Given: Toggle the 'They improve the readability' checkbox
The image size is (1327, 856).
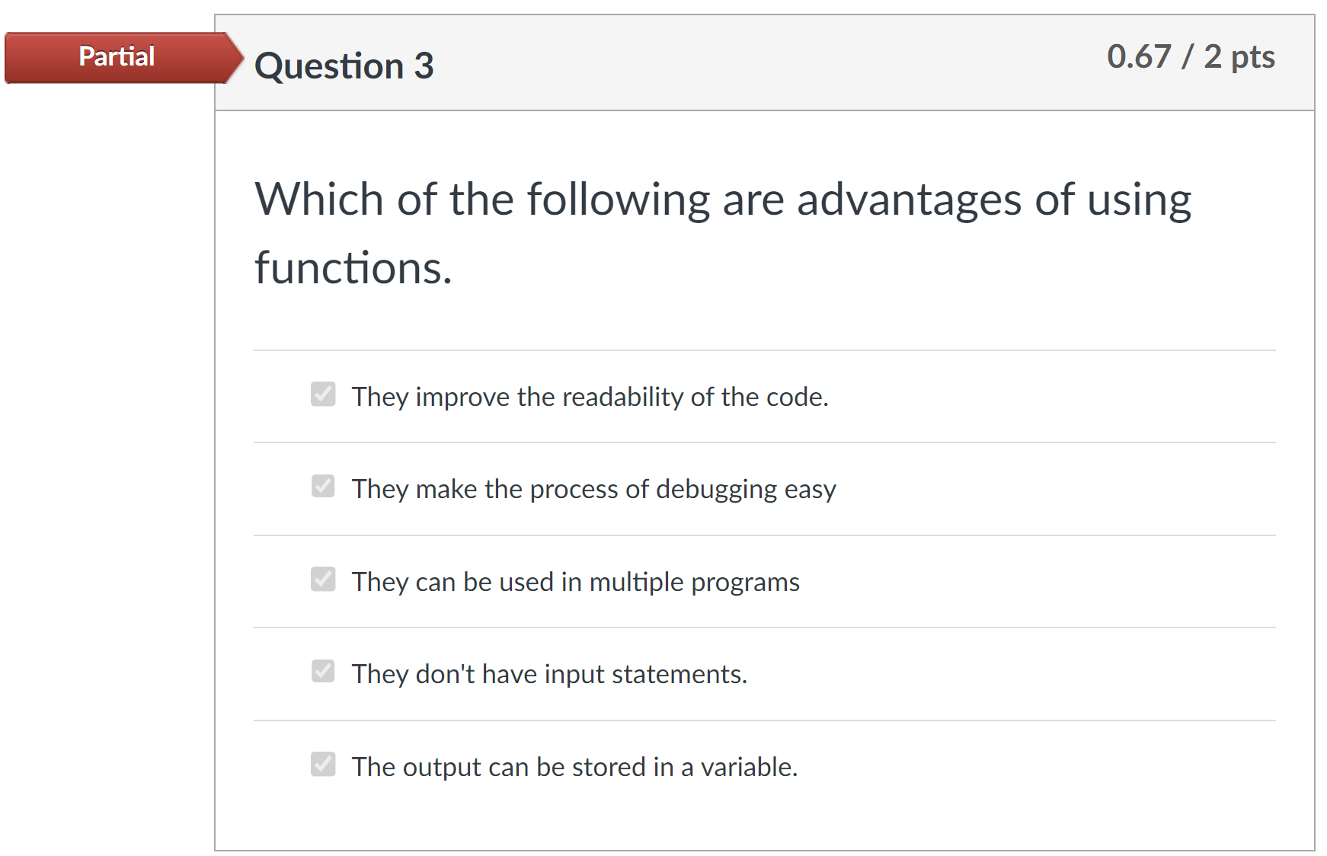Looking at the screenshot, I should tap(323, 394).
